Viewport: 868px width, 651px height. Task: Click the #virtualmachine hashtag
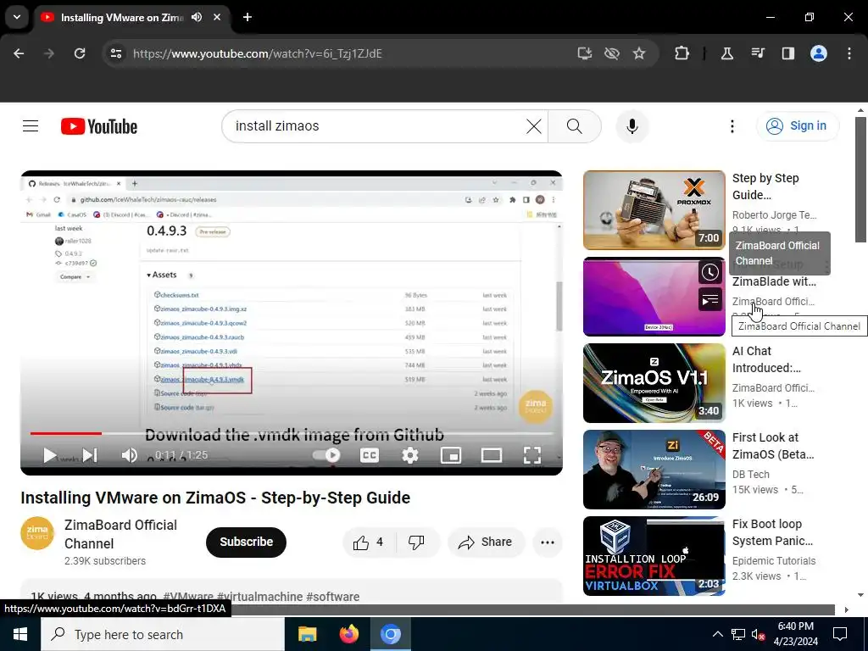coord(260,597)
